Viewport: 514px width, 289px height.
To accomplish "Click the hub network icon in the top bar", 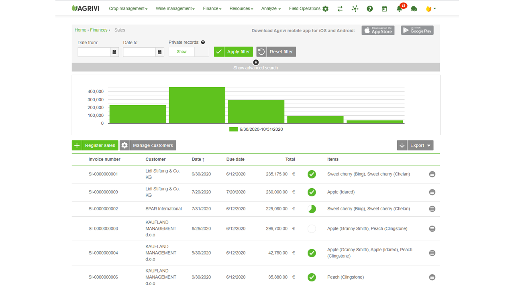I will tap(355, 8).
